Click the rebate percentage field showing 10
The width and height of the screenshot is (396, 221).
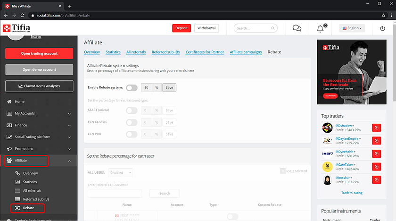(x=147, y=87)
